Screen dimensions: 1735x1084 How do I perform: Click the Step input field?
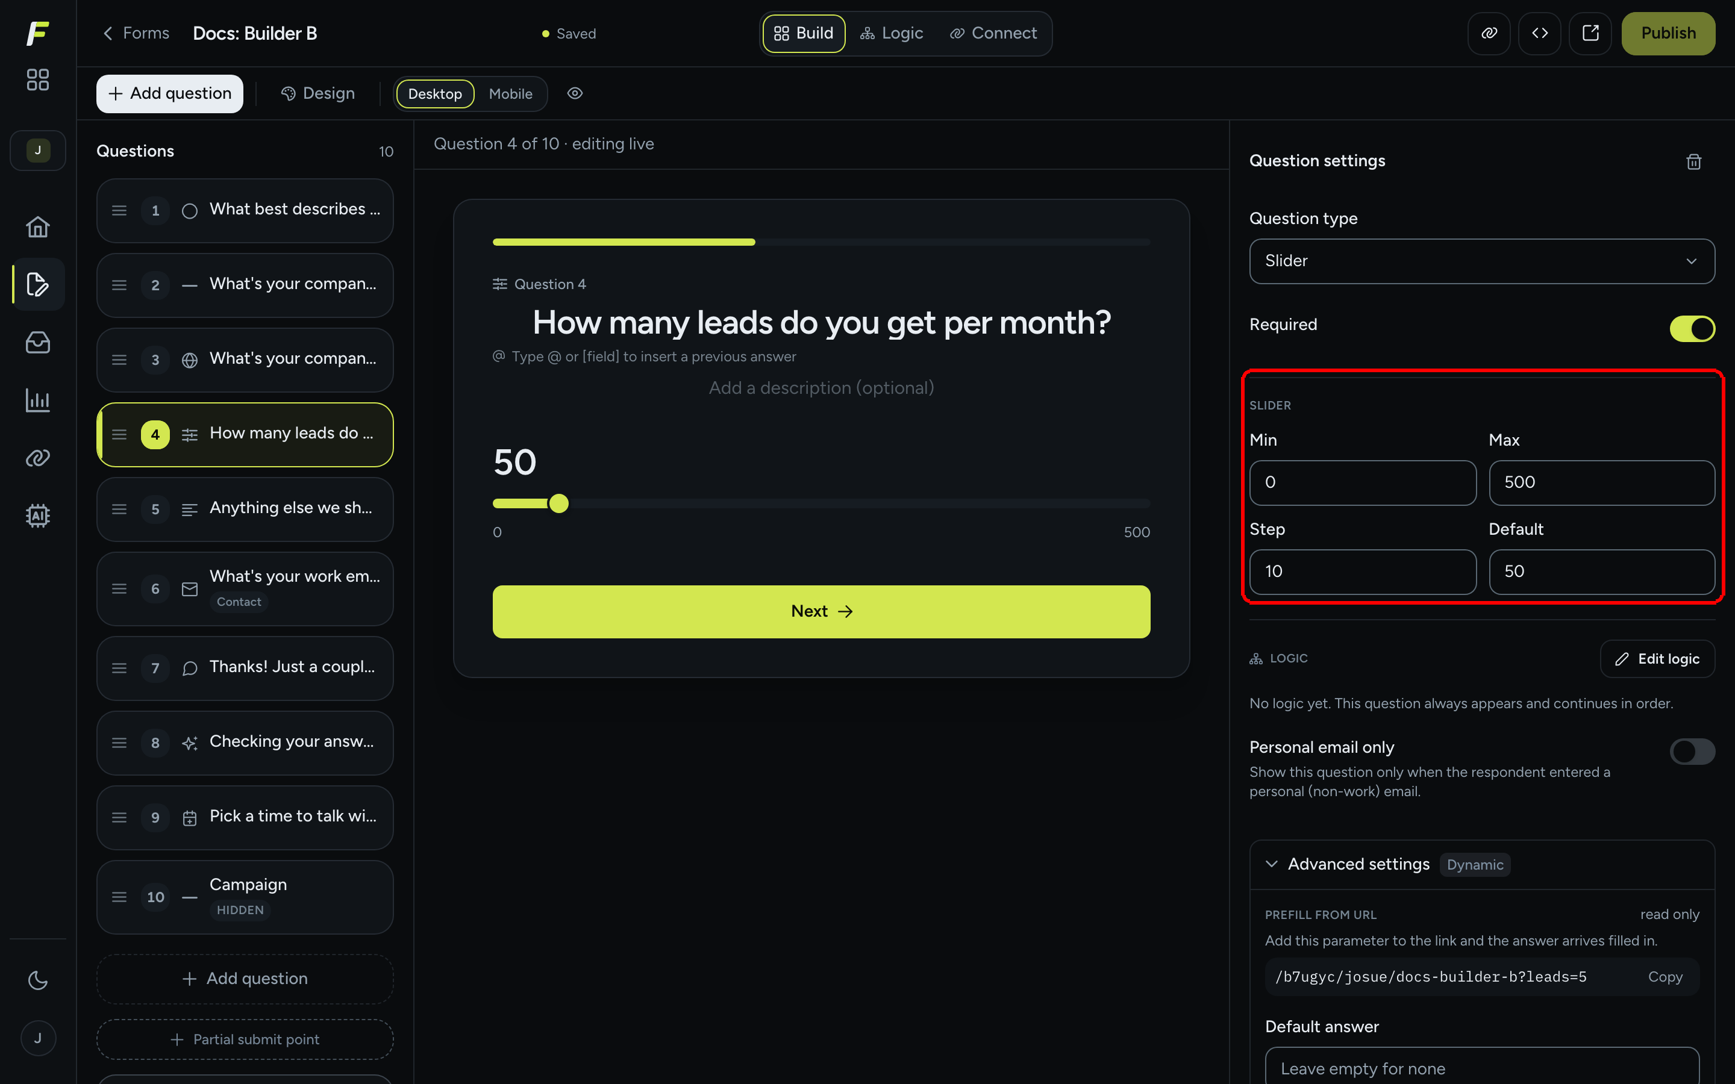point(1362,572)
